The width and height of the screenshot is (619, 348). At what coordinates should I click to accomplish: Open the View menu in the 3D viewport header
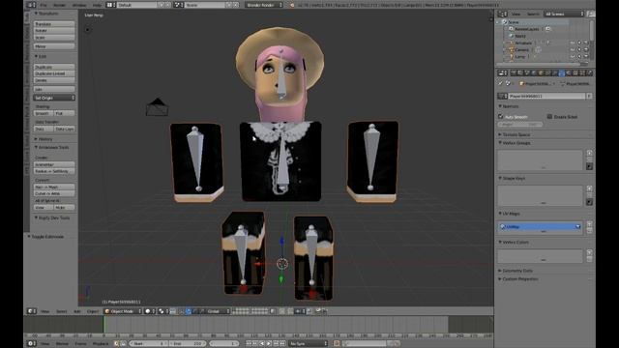pos(45,311)
